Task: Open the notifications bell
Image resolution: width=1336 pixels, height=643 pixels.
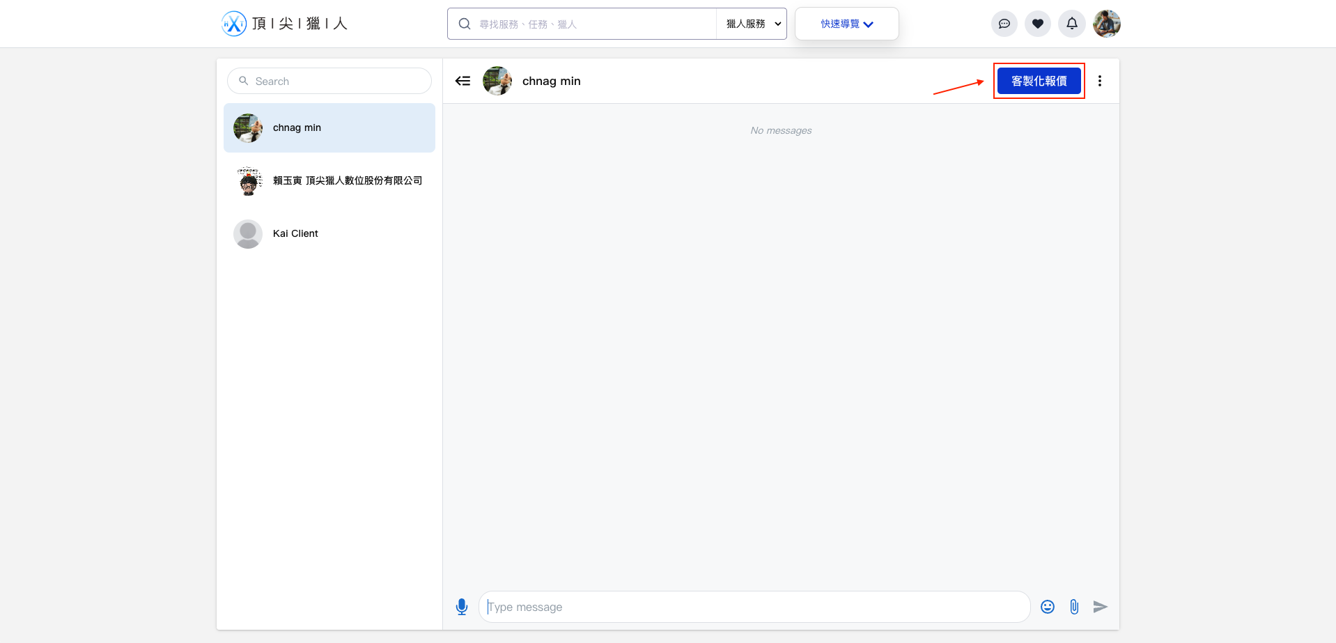Action: coord(1071,24)
